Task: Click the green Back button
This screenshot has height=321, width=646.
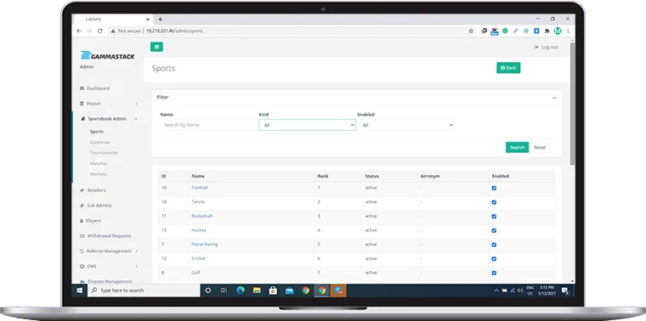Action: (508, 68)
